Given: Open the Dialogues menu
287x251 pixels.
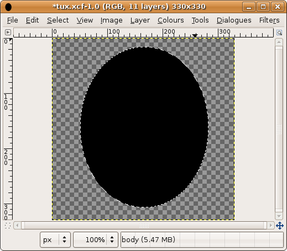Looking at the screenshot, I should [x=234, y=20].
